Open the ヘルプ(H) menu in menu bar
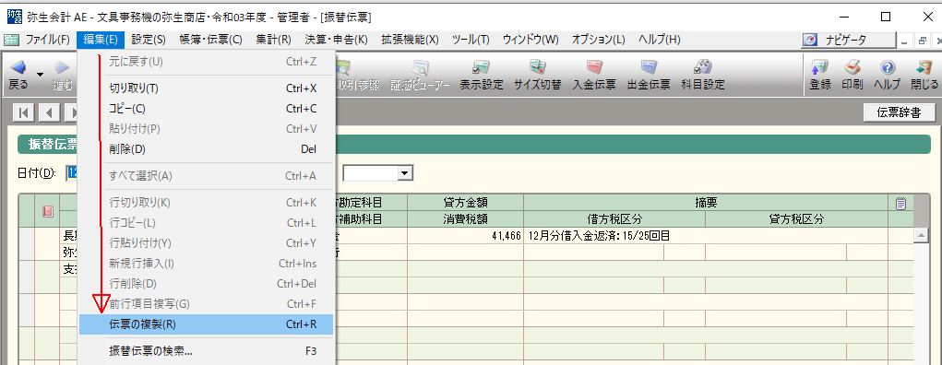The height and width of the screenshot is (365, 942). tap(659, 40)
